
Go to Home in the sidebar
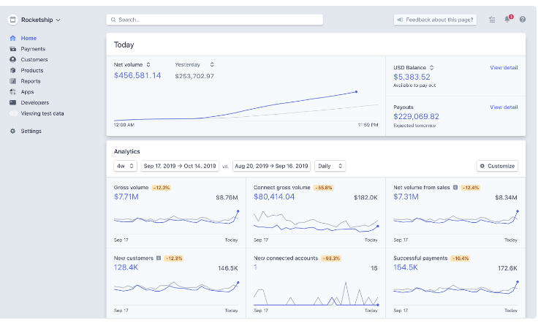[29, 38]
